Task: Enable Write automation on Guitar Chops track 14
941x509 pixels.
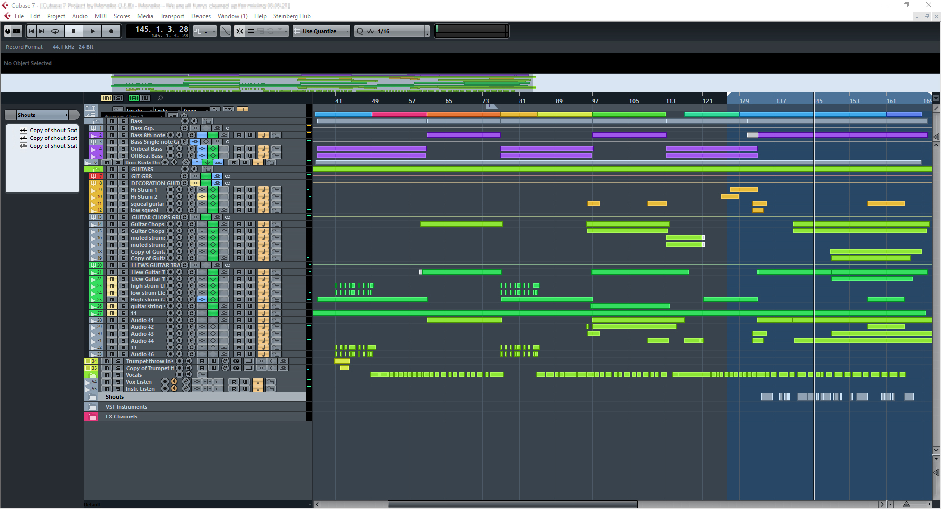Action: 250,224
